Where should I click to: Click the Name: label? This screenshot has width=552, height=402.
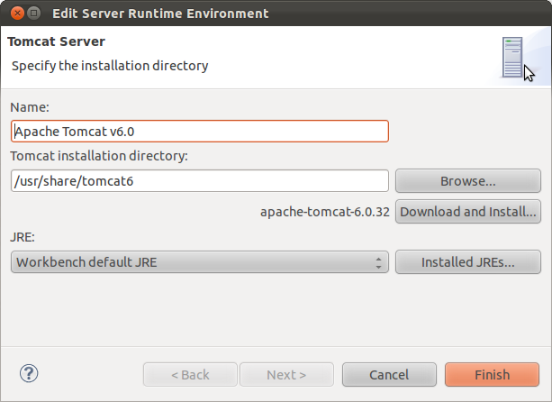point(30,107)
